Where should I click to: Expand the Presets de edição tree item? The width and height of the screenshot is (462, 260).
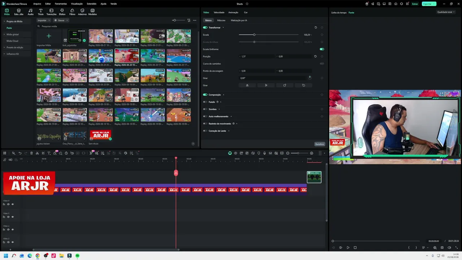(x=4, y=47)
